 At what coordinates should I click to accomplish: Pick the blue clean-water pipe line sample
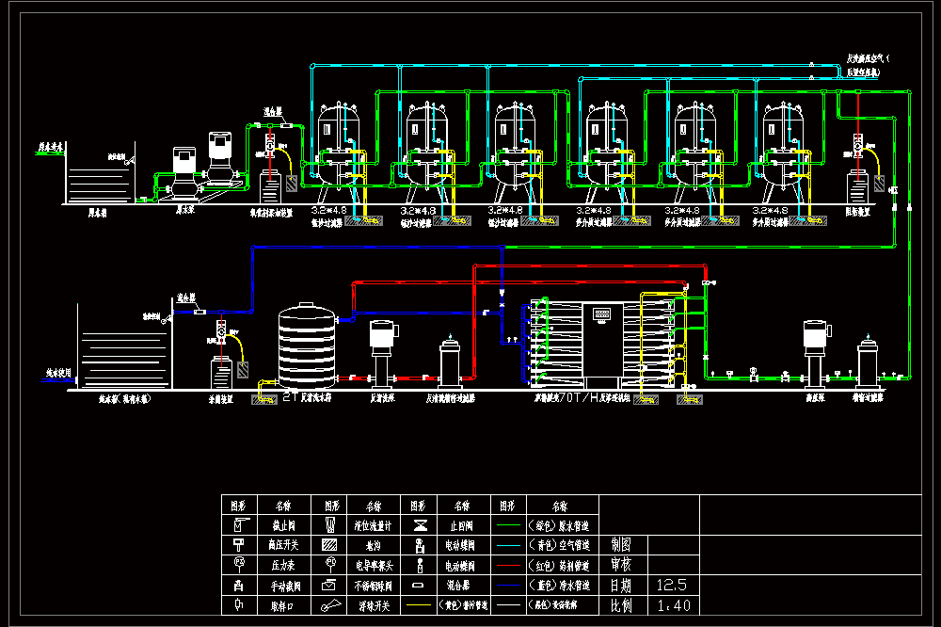508,585
